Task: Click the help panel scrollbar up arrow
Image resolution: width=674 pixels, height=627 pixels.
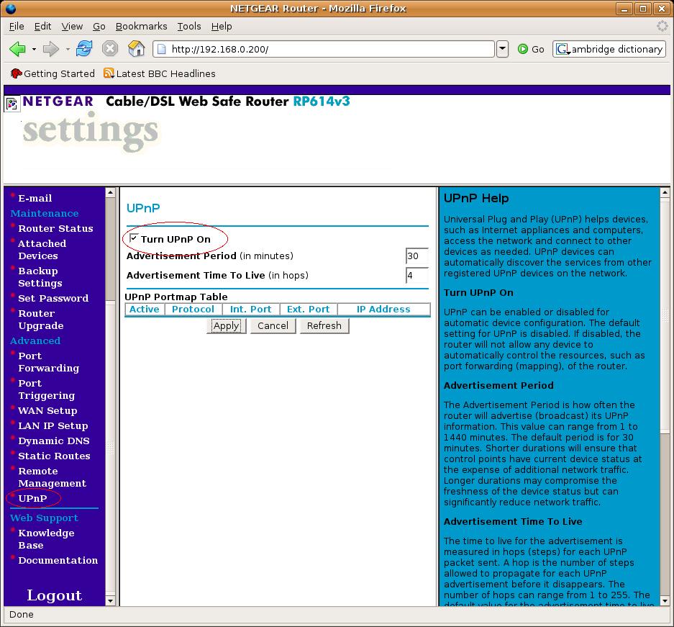Action: pyautogui.click(x=665, y=193)
